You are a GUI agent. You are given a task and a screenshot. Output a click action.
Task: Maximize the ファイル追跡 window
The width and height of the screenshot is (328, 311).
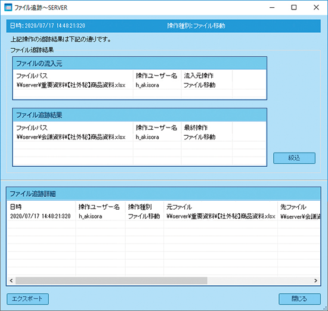[x=294, y=8]
